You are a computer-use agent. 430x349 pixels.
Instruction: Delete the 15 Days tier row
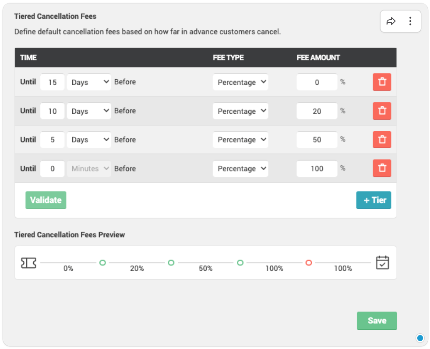coord(382,82)
